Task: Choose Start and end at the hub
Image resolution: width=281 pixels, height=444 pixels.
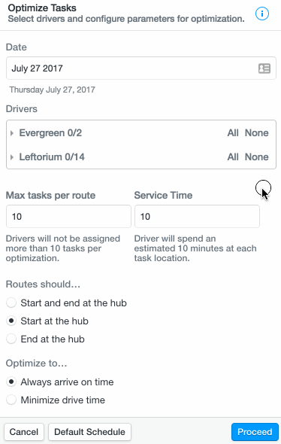Action: click(11, 303)
